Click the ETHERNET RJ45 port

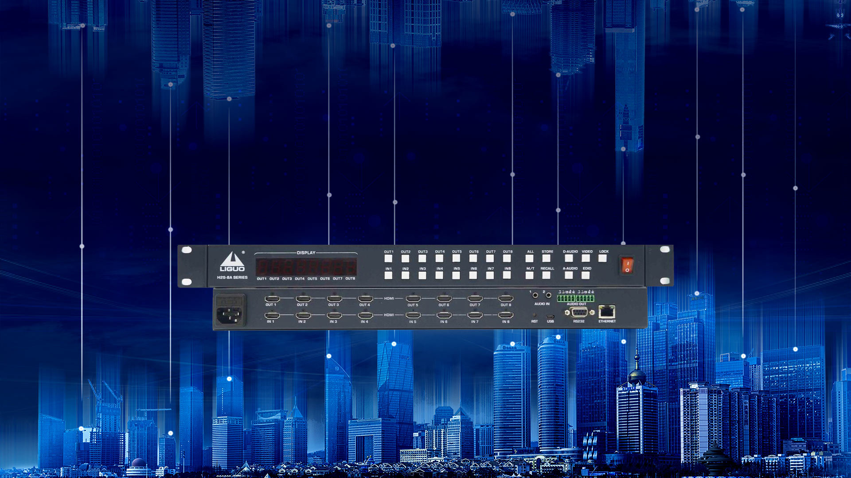[x=607, y=312]
